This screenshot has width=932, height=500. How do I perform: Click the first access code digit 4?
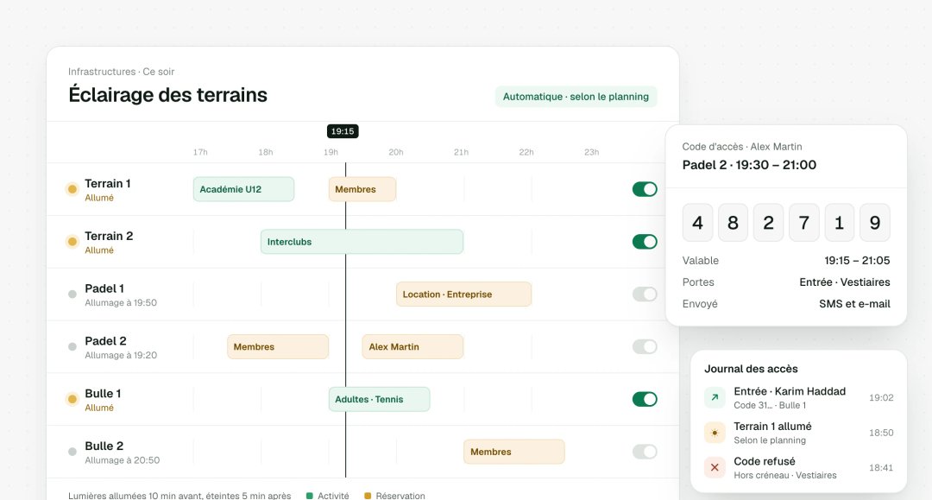click(697, 222)
